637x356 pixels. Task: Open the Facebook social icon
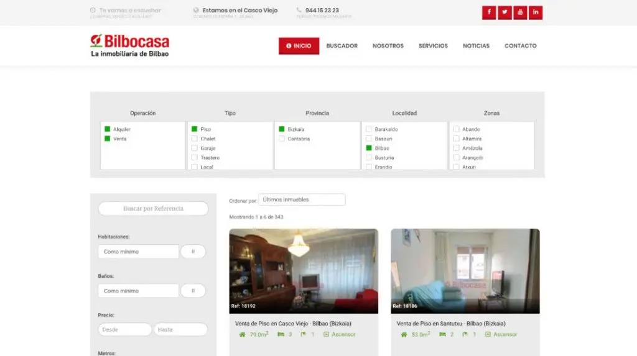pos(489,12)
